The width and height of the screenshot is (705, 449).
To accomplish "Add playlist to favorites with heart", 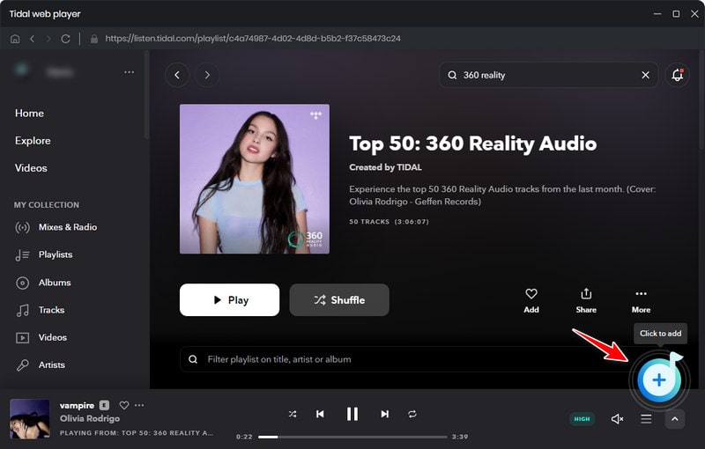I will point(531,300).
